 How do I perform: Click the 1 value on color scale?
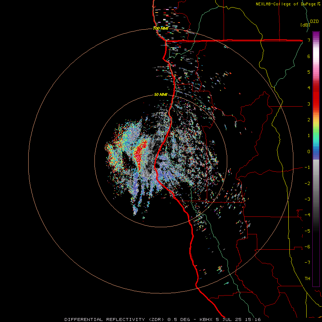[309, 136]
